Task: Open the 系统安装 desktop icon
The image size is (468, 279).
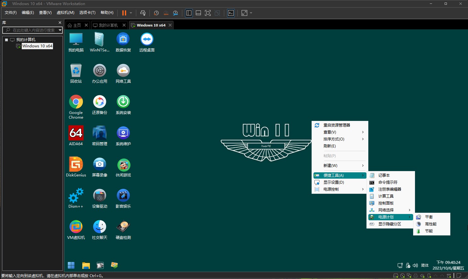Action: click(x=123, y=105)
